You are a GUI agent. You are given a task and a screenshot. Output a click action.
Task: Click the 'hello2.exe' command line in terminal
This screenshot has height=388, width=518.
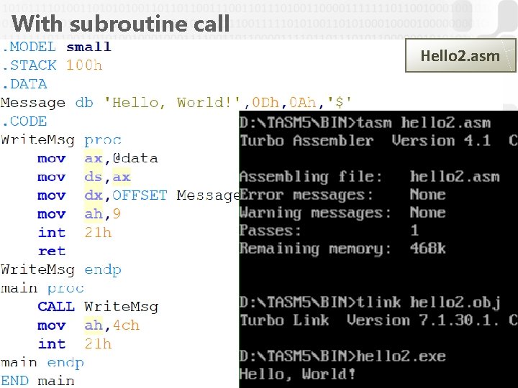(342, 356)
